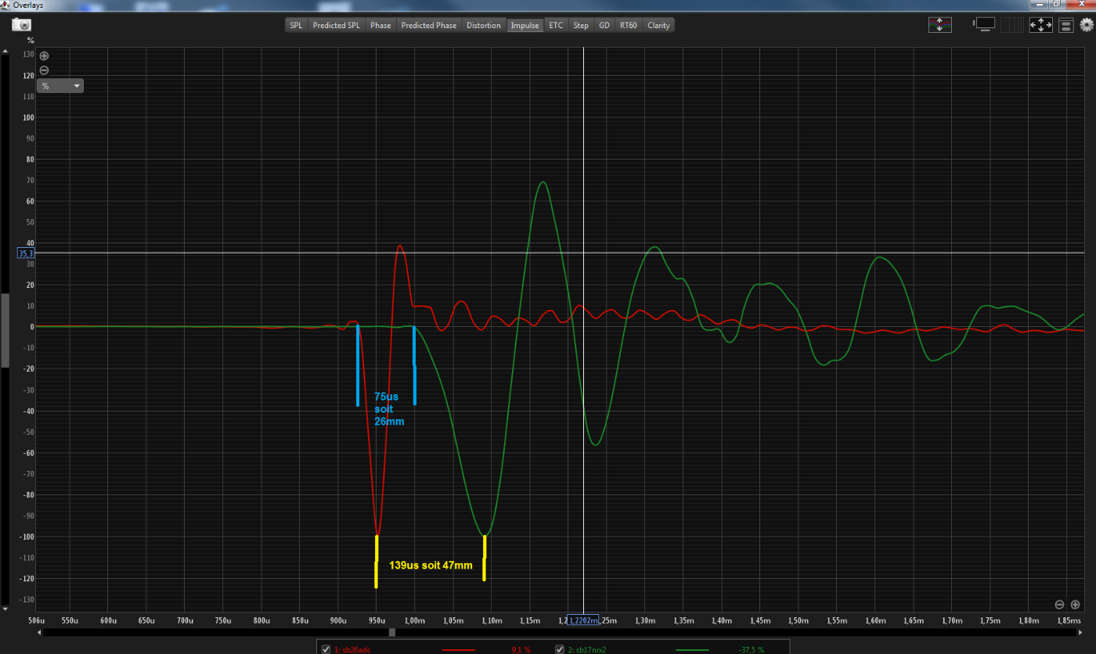The image size is (1096, 654).
Task: Click the graph limits arrows icon
Action: tap(1040, 25)
